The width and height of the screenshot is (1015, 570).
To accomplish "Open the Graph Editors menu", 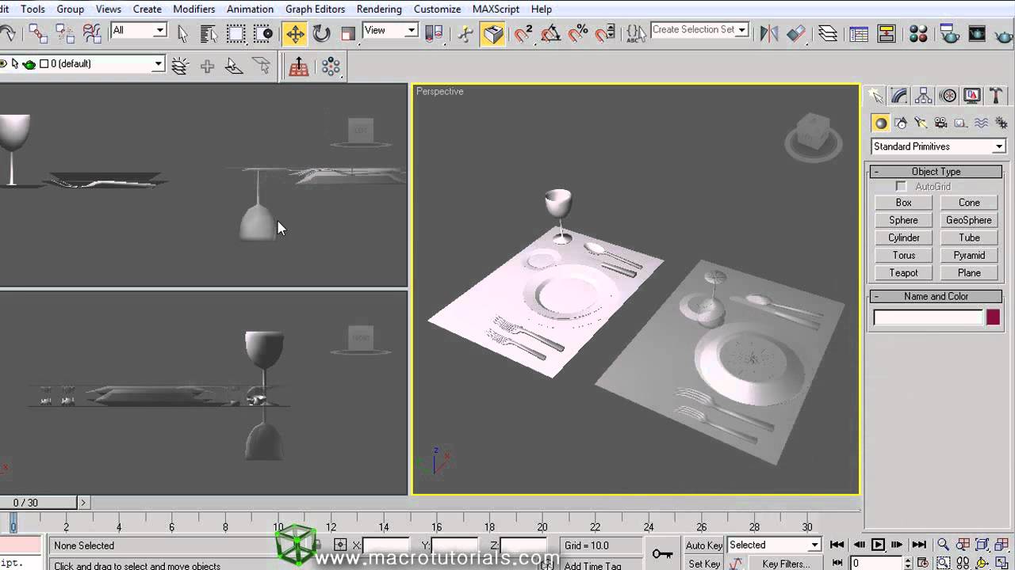I will 315,9.
